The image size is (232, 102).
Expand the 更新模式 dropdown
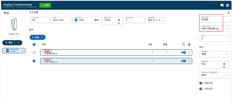click(214, 54)
